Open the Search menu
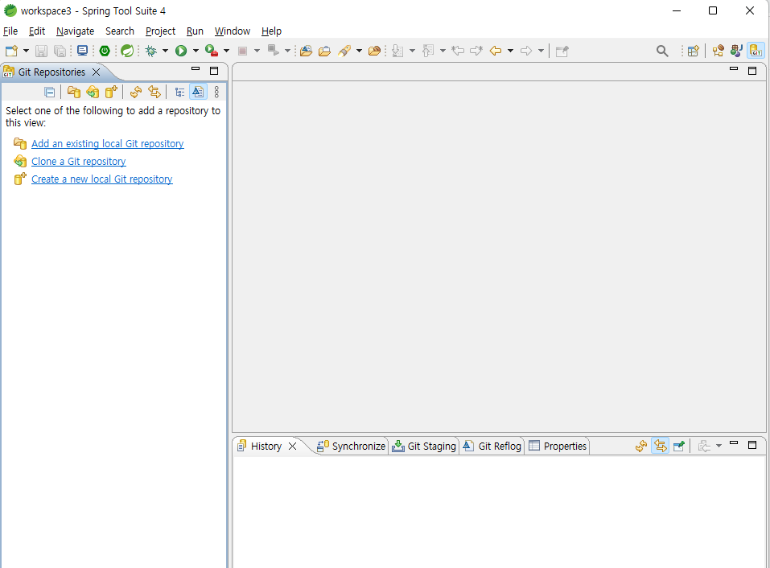The height and width of the screenshot is (568, 770). (x=120, y=31)
